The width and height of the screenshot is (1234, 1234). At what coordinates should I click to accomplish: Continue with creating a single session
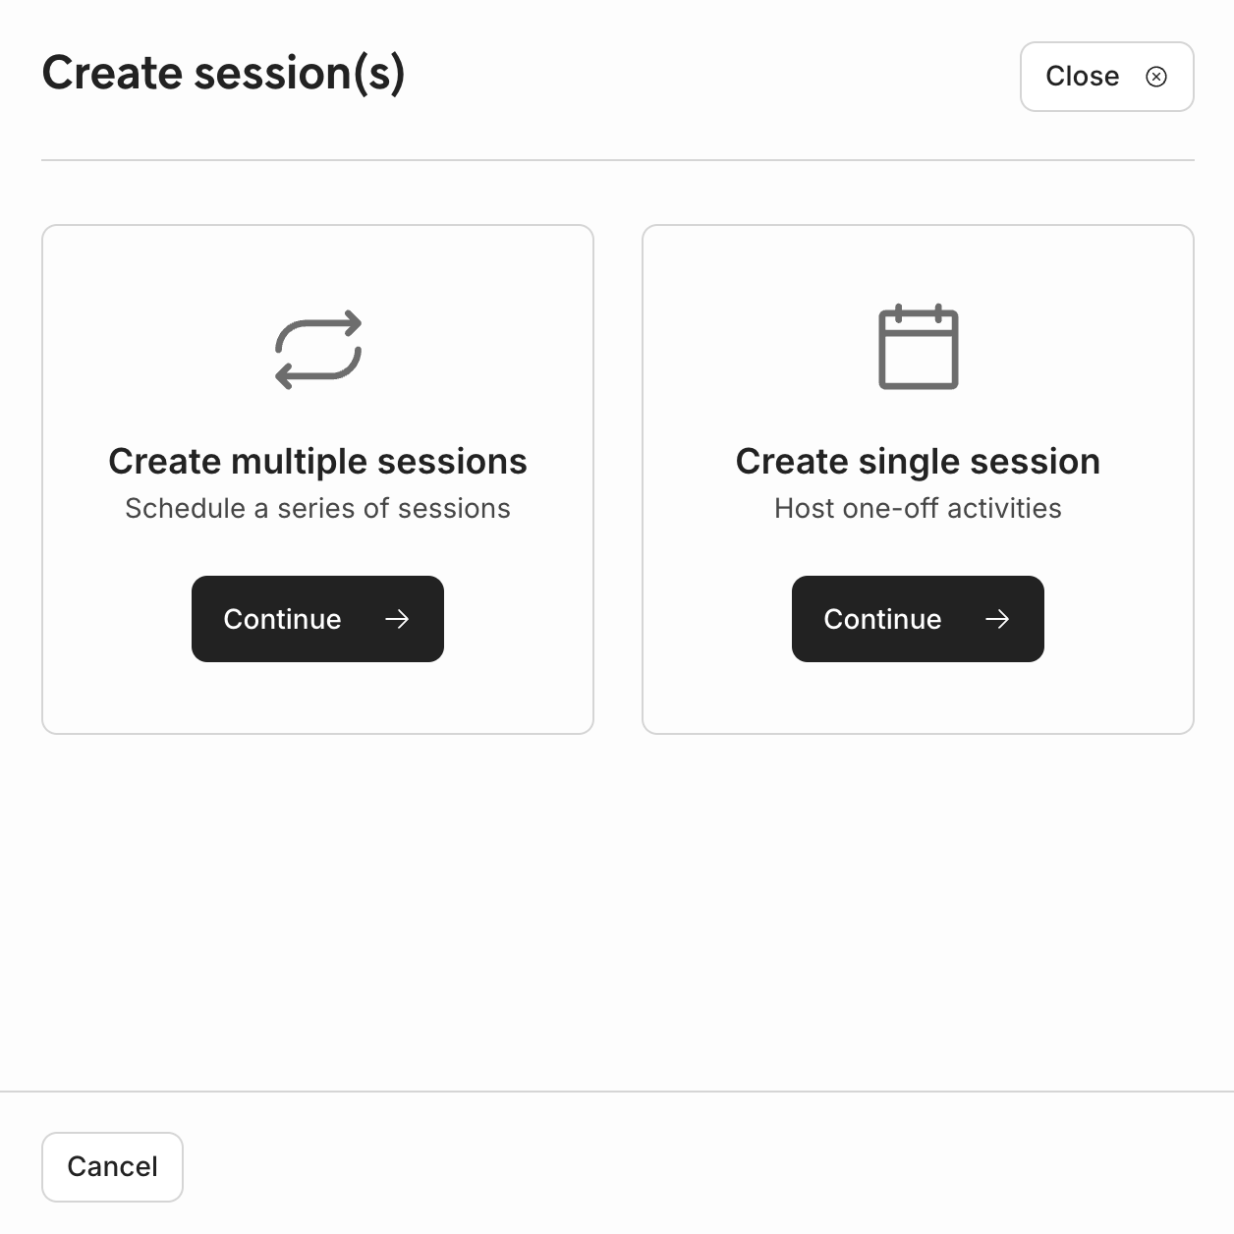918,619
